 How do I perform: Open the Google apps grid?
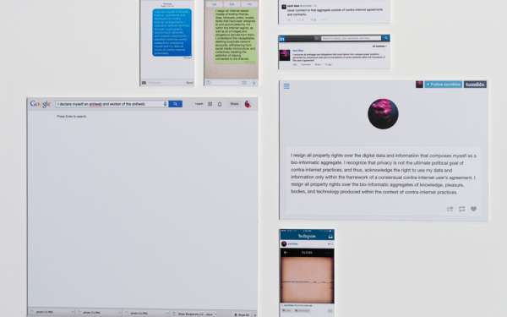(x=210, y=104)
